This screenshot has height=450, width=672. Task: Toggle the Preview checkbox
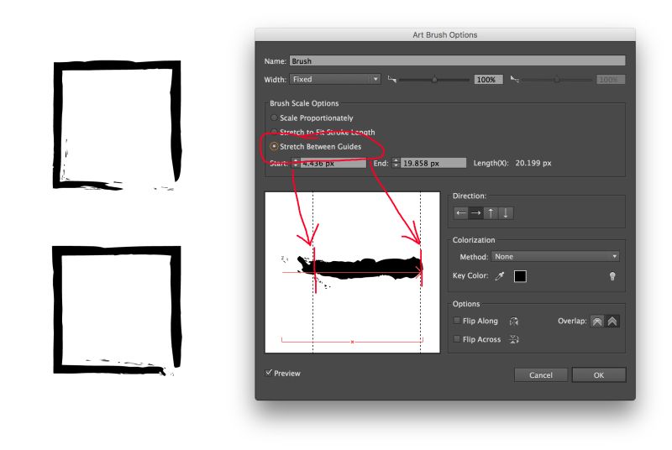point(269,373)
